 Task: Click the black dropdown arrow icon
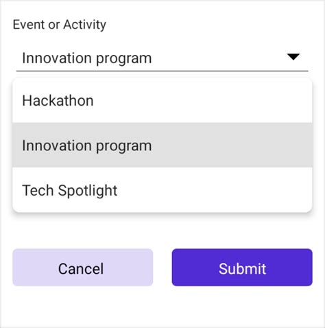coord(293,57)
